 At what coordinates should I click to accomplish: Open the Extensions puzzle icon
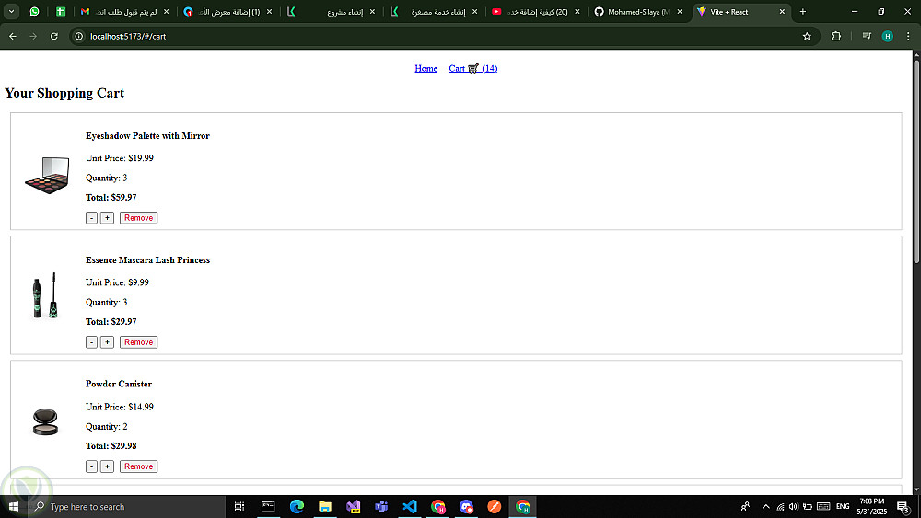click(836, 37)
